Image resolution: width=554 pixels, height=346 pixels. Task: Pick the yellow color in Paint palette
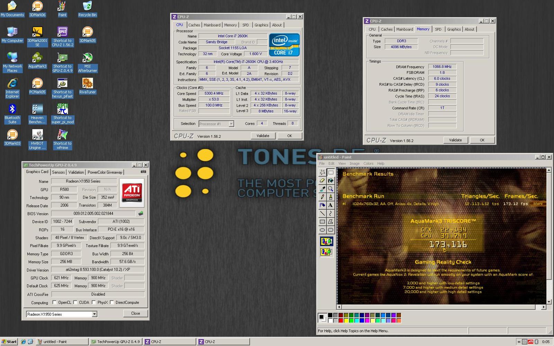pos(346,320)
